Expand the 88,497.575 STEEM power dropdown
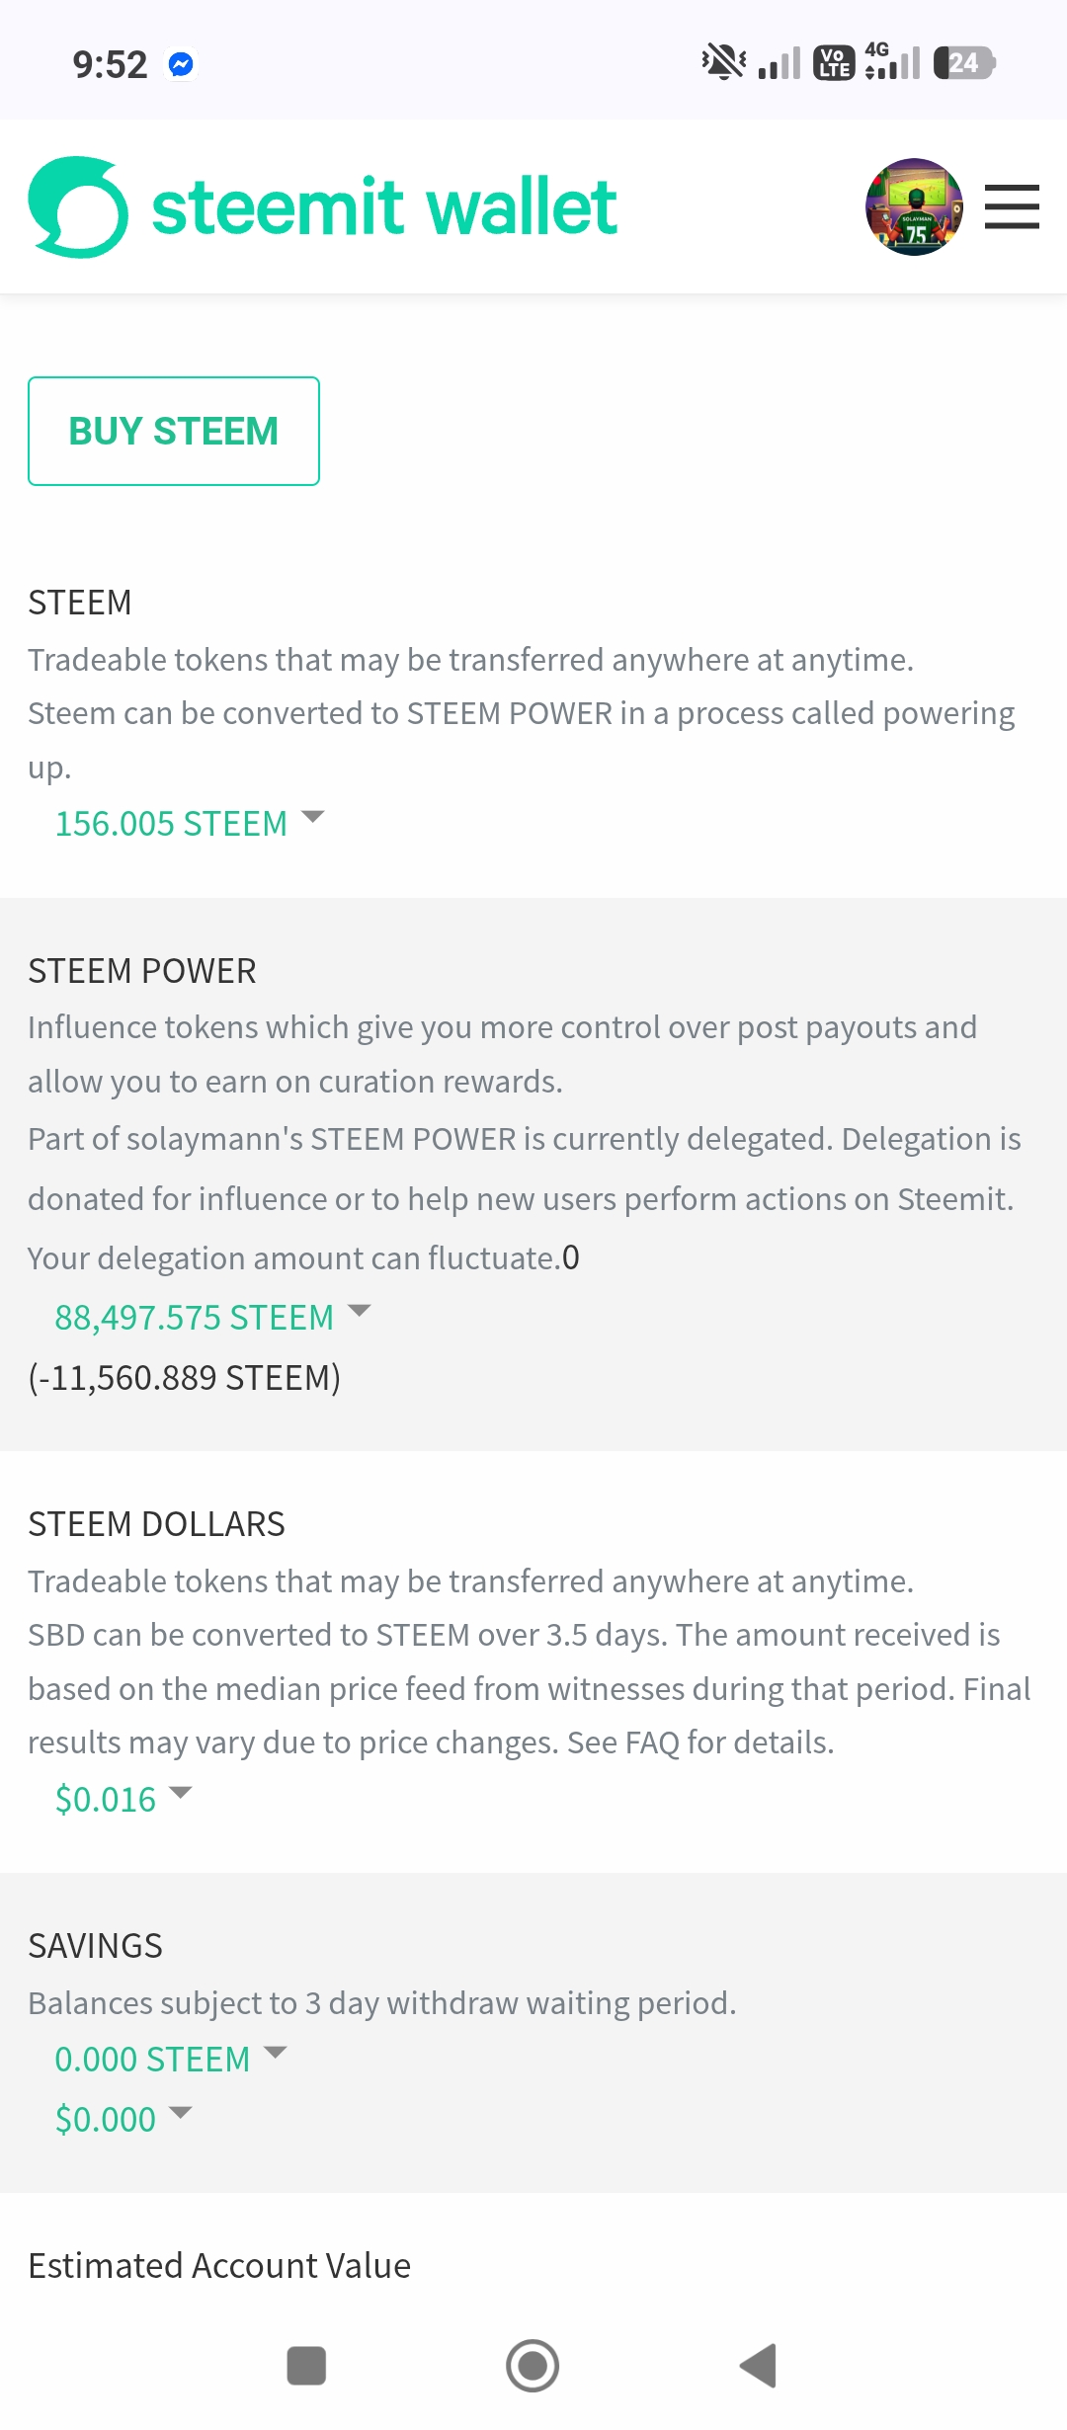The height and width of the screenshot is (2430, 1067). tap(212, 1317)
